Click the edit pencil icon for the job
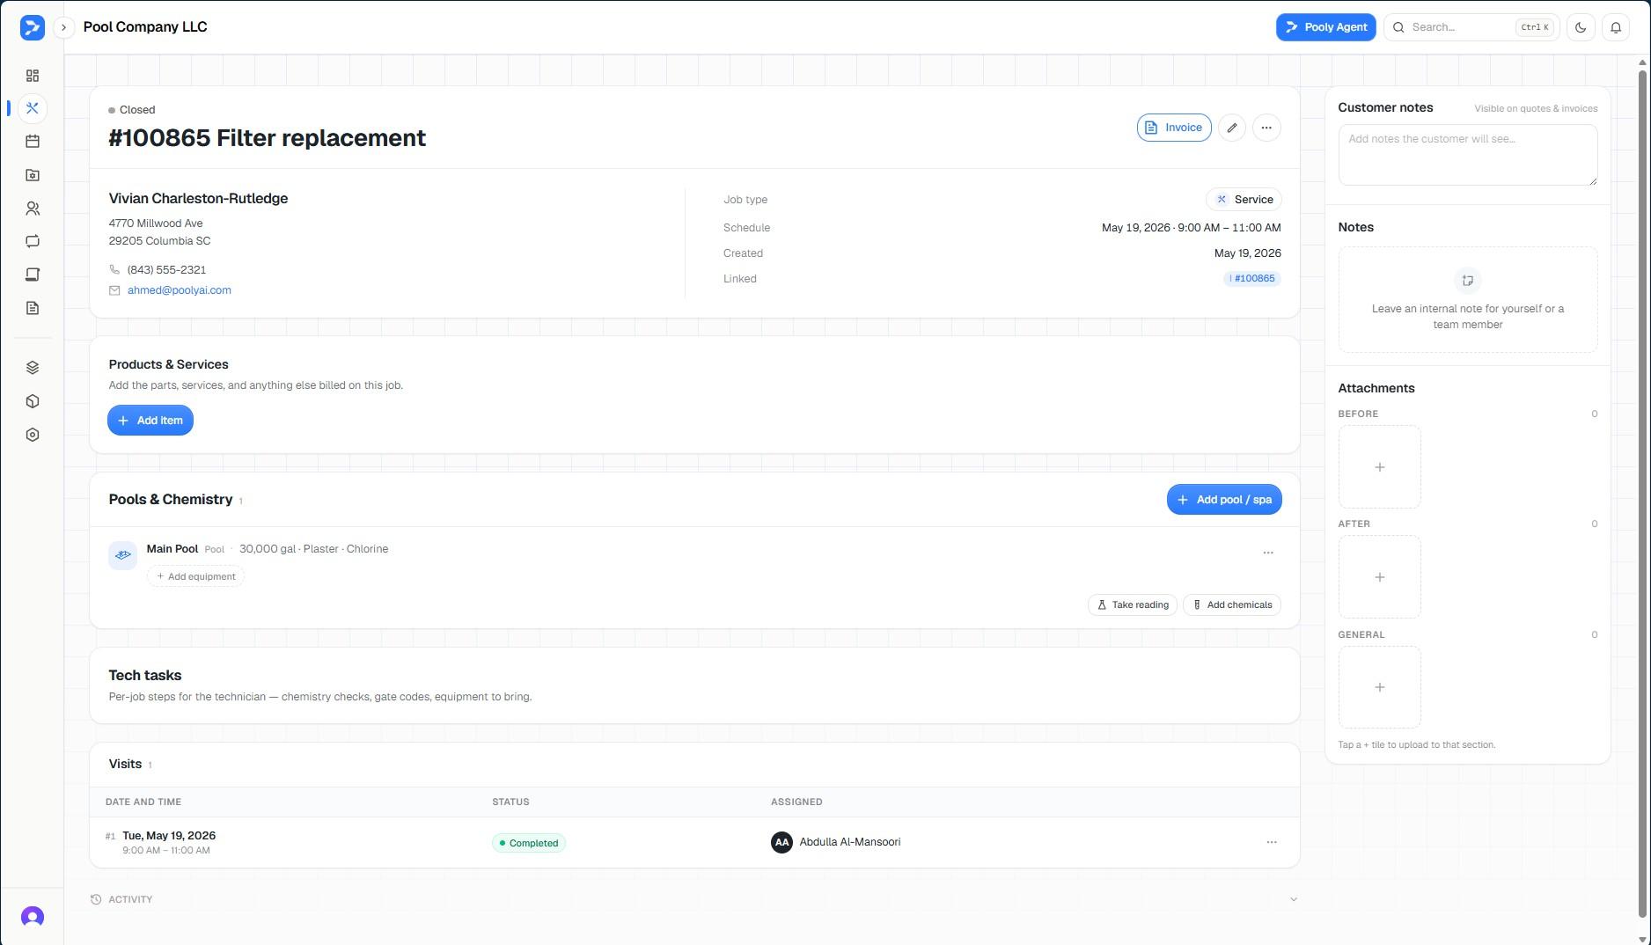Screen dimensions: 1651x945 coord(1232,128)
